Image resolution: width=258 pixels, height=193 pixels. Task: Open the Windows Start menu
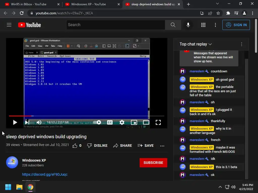[x=8, y=187]
